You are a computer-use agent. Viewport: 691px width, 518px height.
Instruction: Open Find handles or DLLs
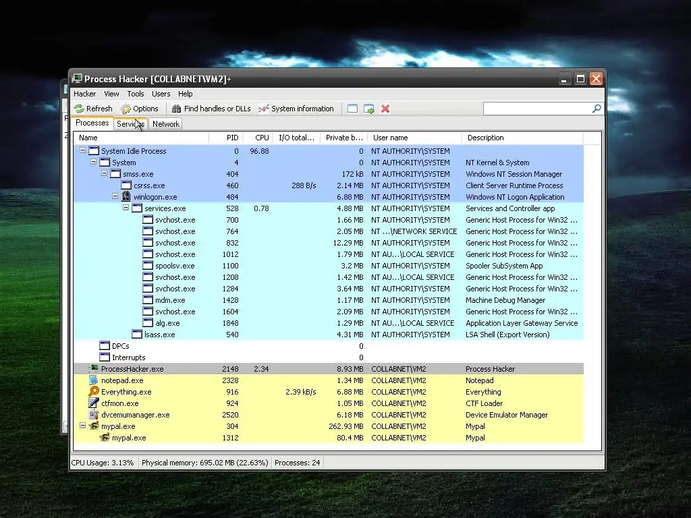point(211,109)
